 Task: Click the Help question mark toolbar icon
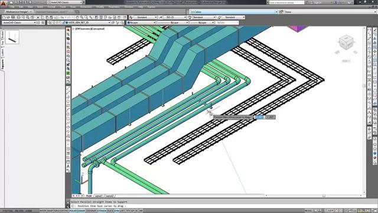pyautogui.click(x=125, y=17)
